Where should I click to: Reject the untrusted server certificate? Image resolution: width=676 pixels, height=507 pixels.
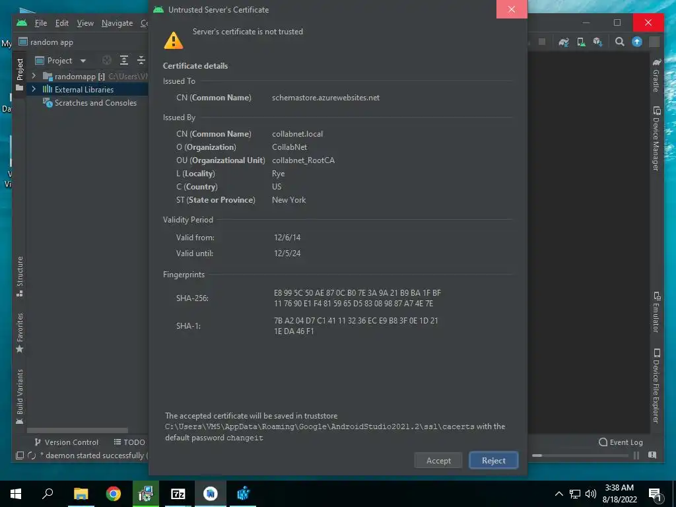point(493,460)
